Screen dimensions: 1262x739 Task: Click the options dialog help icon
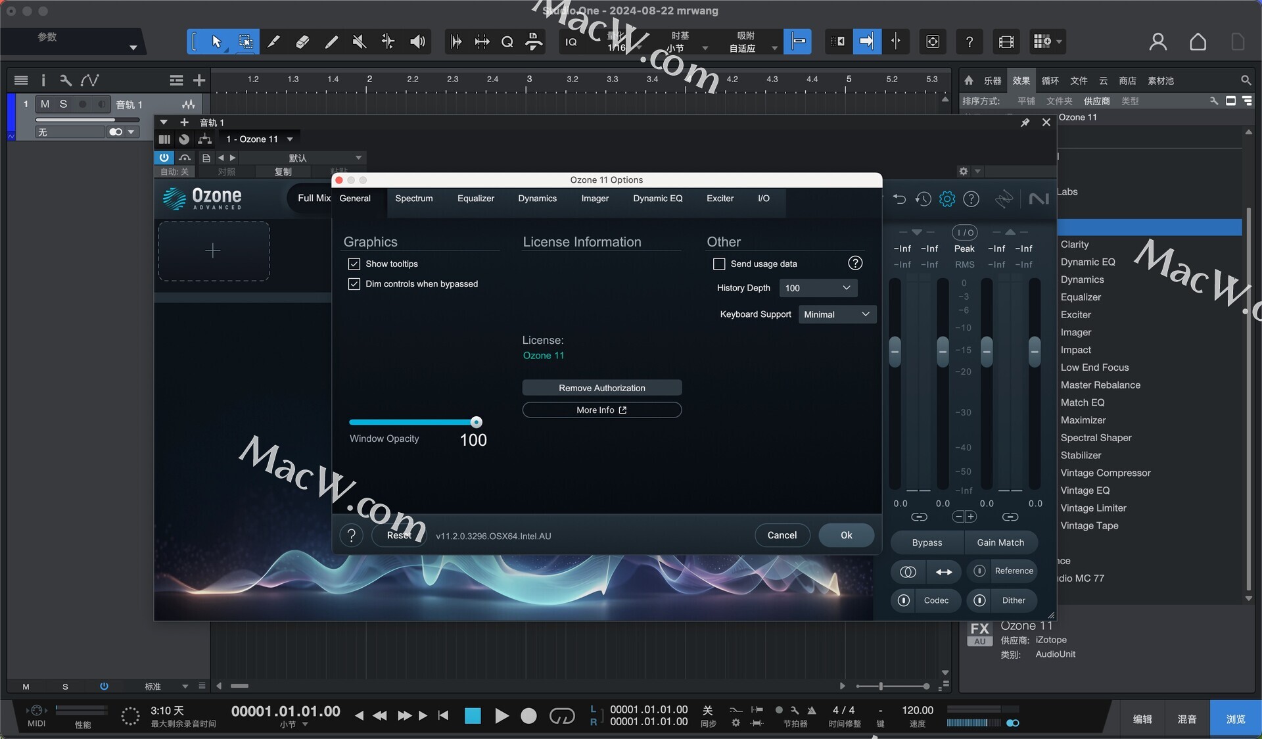pos(351,535)
